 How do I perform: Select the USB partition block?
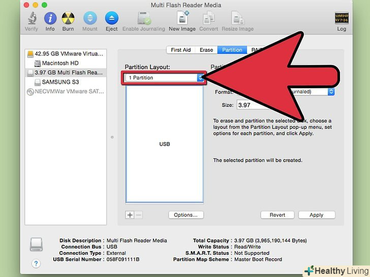(165, 144)
